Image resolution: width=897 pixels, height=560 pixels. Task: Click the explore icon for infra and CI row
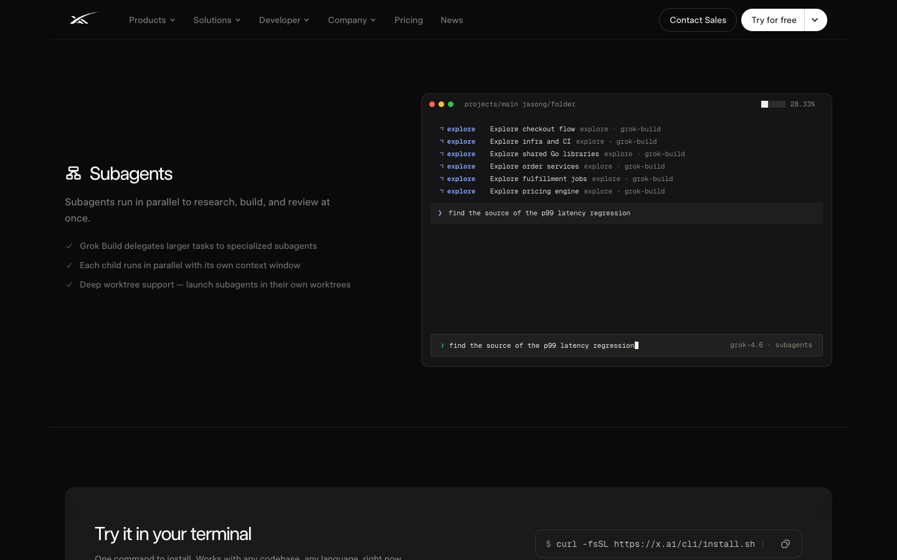[442, 142]
